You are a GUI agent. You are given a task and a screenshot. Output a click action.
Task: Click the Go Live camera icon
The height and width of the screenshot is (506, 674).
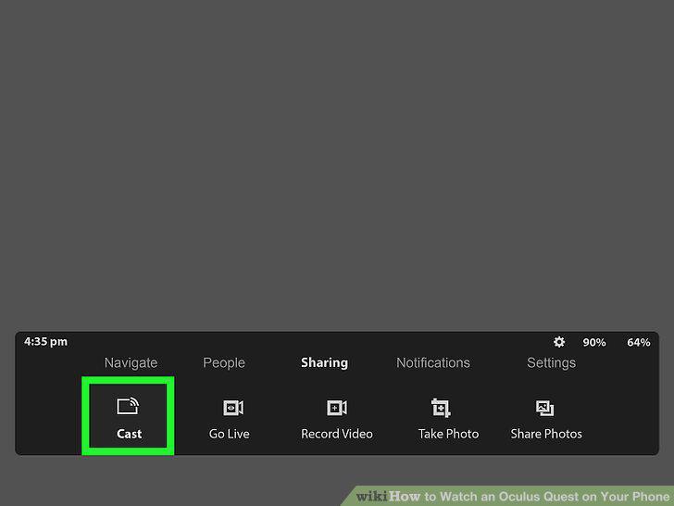tap(233, 408)
